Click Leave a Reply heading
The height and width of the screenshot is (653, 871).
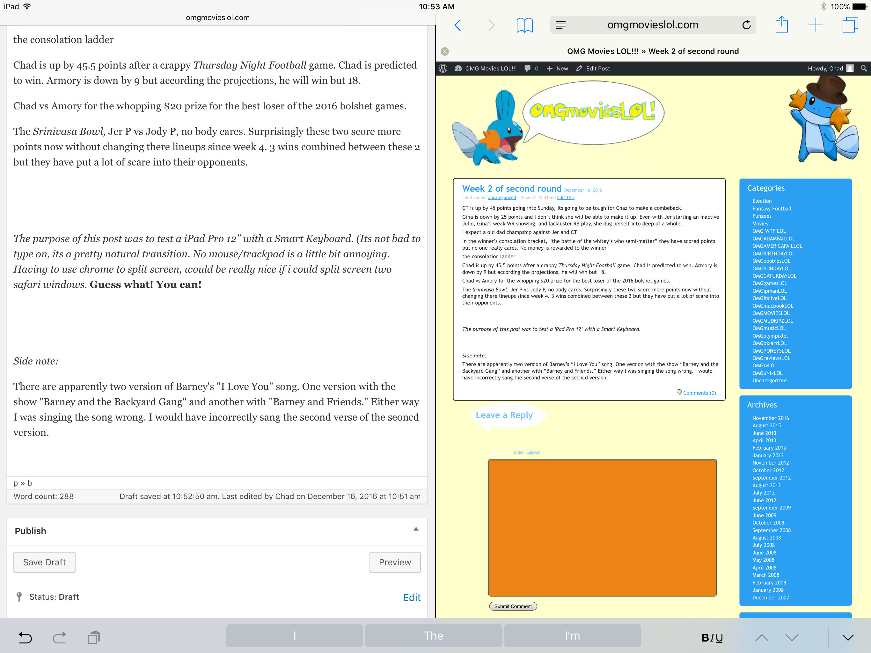tap(504, 415)
